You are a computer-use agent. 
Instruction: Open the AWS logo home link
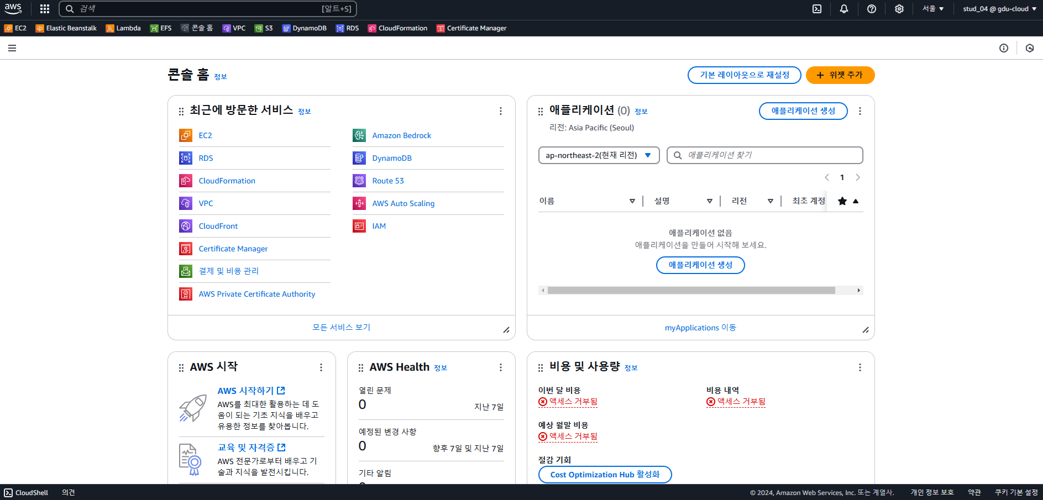click(x=13, y=9)
